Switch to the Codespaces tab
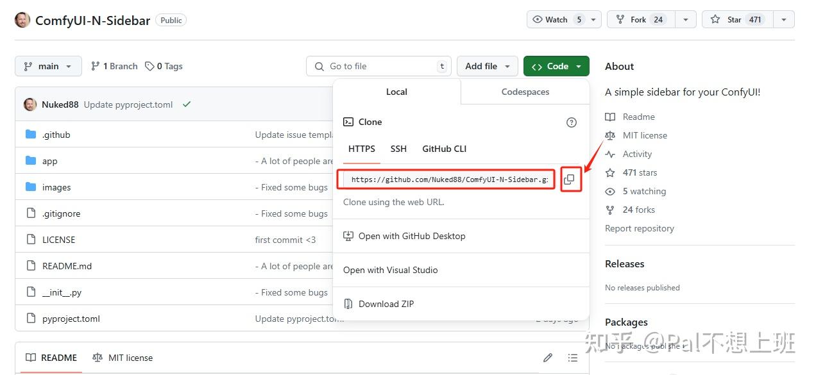This screenshot has height=375, width=816. coord(525,92)
